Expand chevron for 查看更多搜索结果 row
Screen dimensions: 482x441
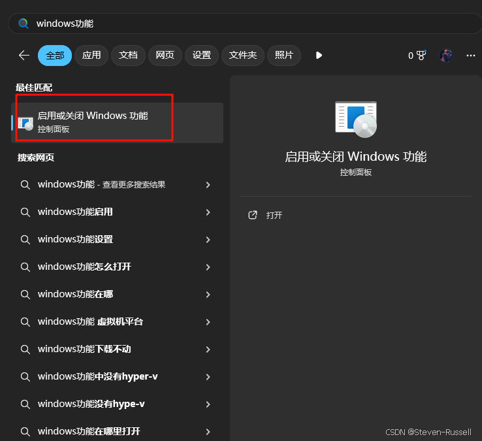[208, 185]
